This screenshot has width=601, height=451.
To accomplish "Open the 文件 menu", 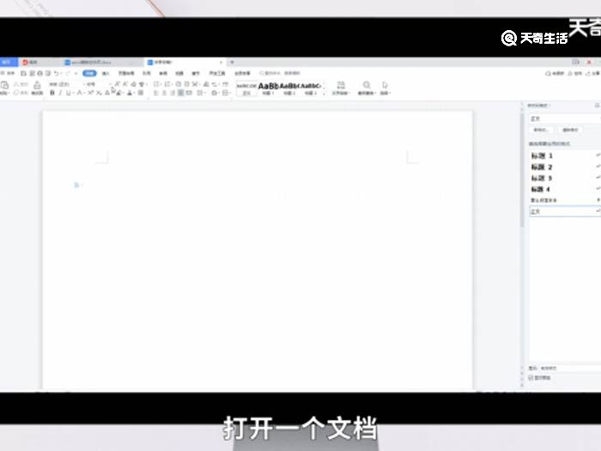I will click(9, 73).
